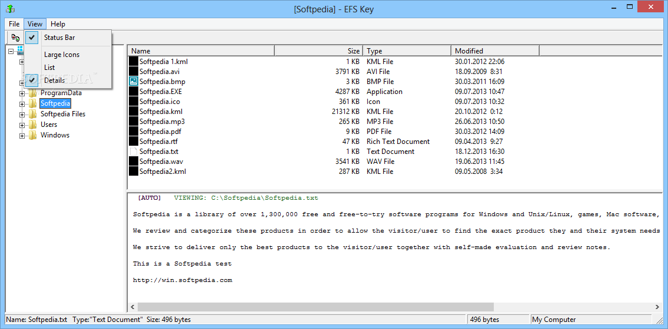Sort by the Type column header
Screen dimensions: 668x329
[407, 51]
